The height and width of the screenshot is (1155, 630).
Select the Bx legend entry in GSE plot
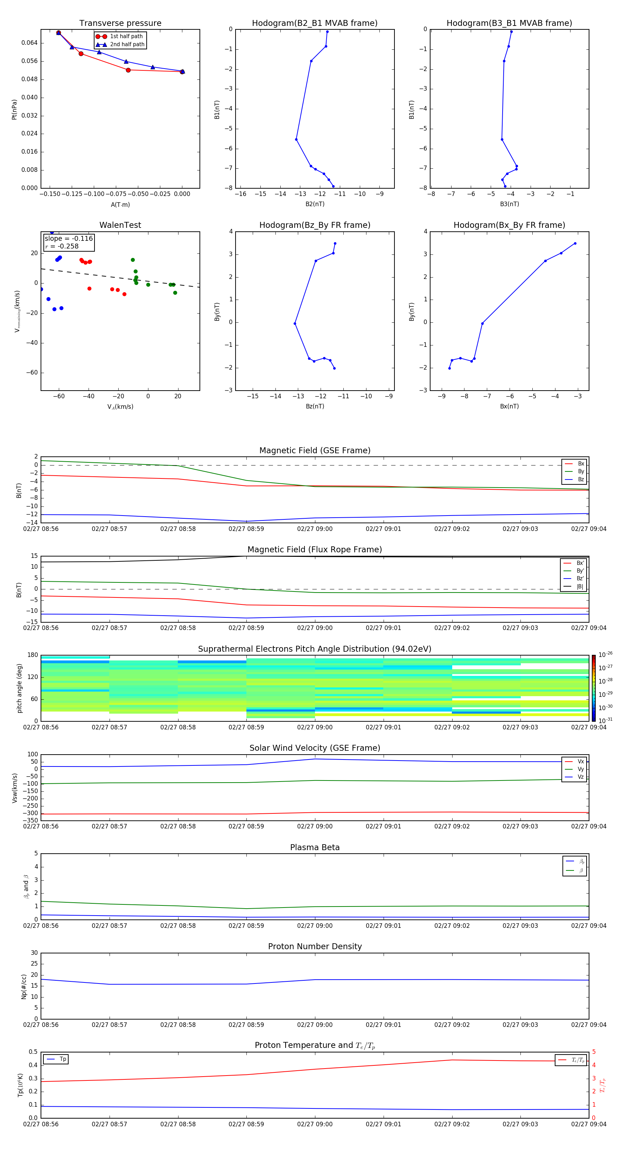574,464
